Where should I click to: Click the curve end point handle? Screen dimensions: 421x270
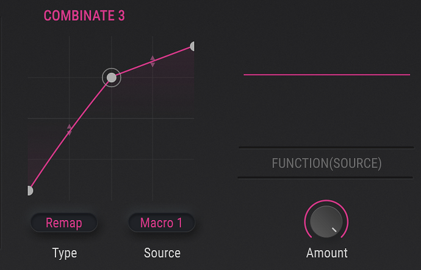coord(193,46)
